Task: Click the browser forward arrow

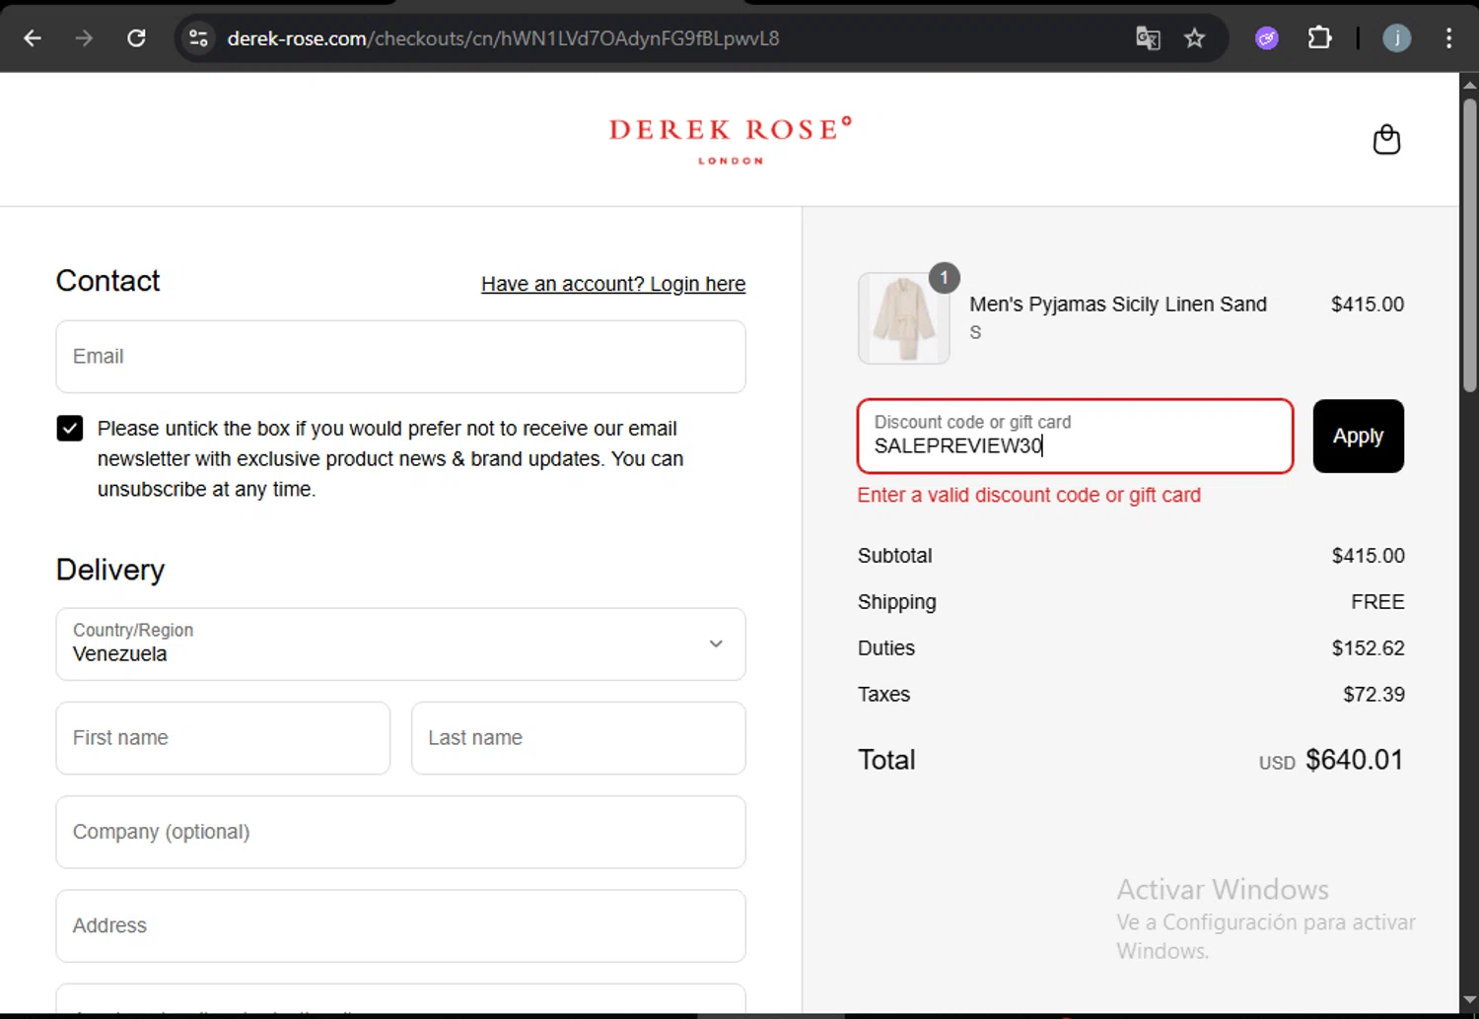Action: pos(84,38)
